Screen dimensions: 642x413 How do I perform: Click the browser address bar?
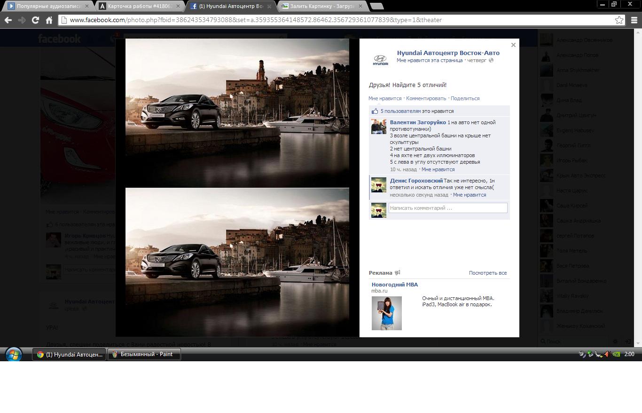click(x=329, y=20)
